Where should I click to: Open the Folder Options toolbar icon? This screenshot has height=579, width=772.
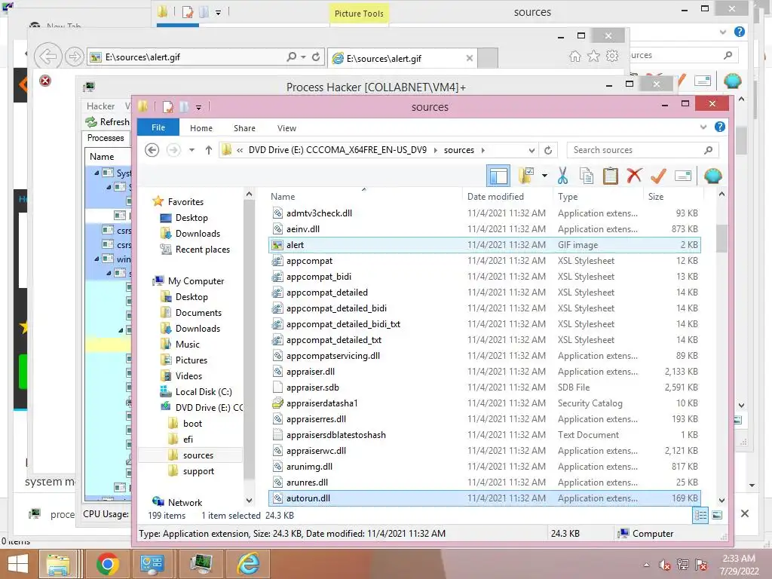(526, 175)
